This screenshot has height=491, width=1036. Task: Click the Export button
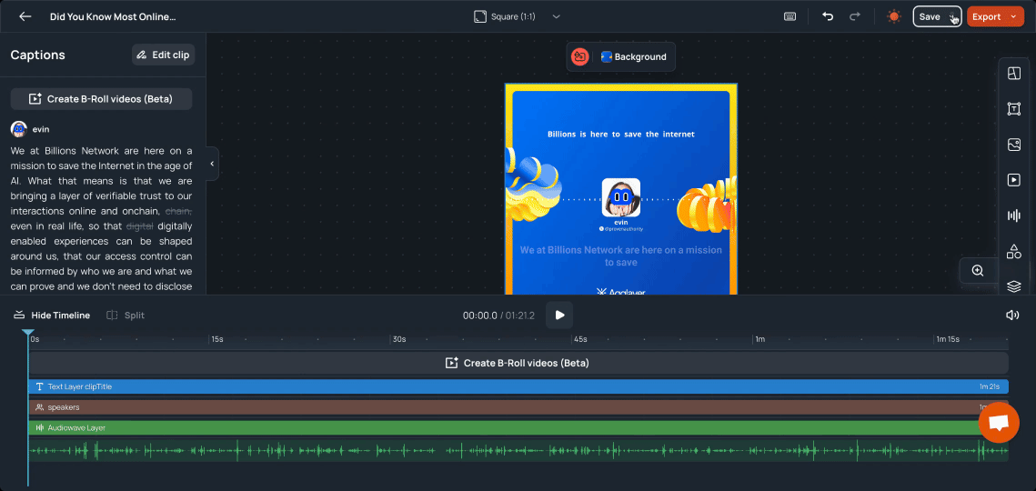986,16
